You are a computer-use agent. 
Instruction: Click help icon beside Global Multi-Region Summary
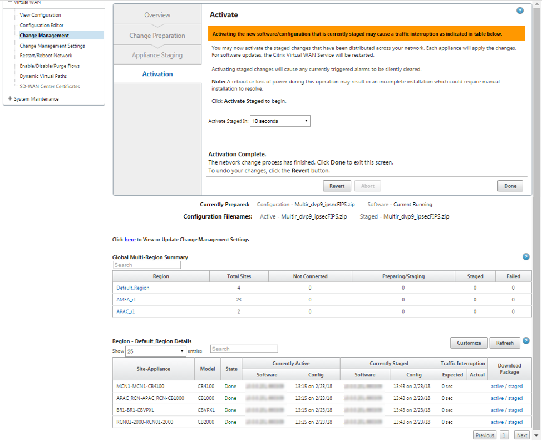click(x=526, y=256)
